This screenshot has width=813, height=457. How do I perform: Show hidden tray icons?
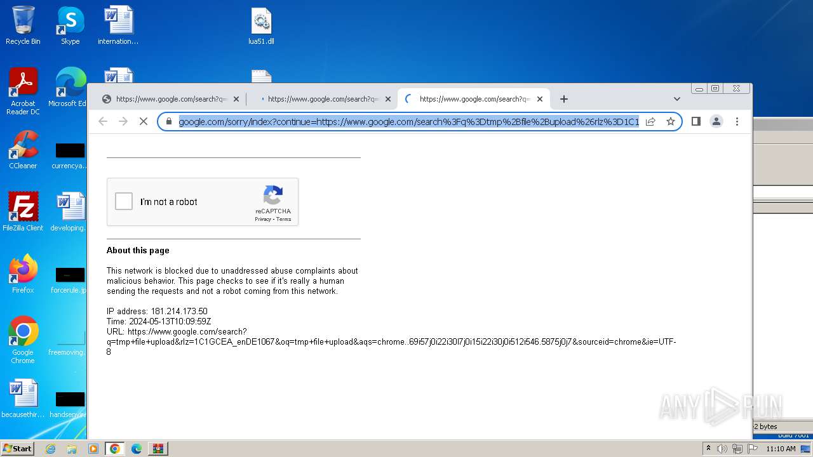(x=708, y=448)
